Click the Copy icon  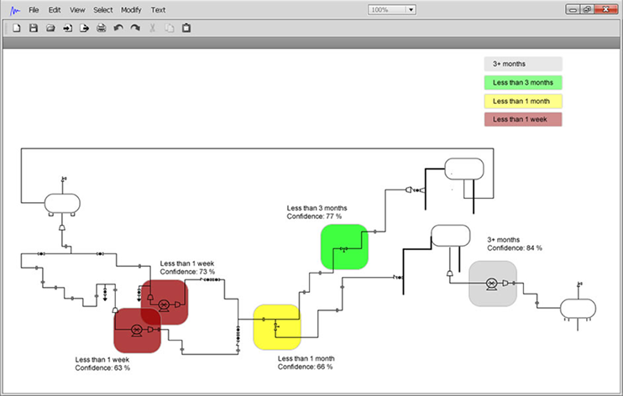pos(170,28)
